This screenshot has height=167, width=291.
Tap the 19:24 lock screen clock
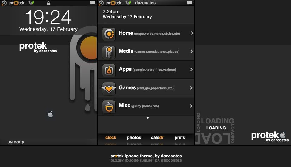click(48, 18)
